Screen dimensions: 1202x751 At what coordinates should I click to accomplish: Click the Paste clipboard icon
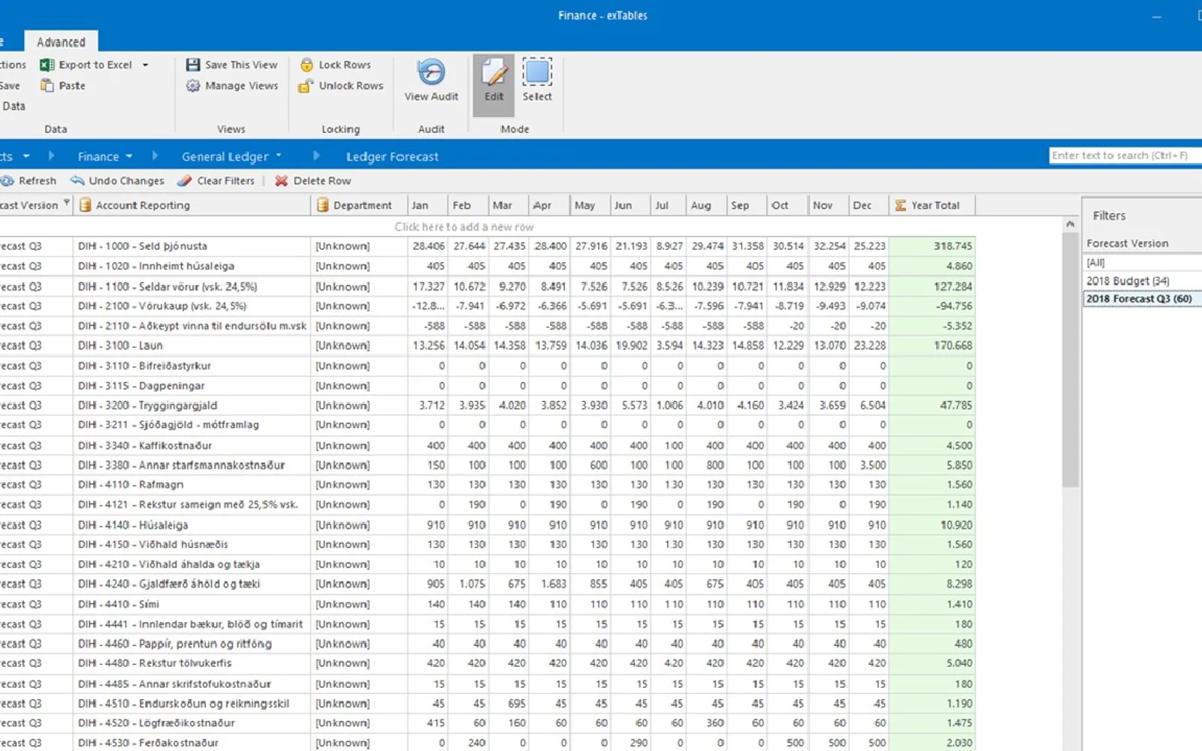coord(47,86)
